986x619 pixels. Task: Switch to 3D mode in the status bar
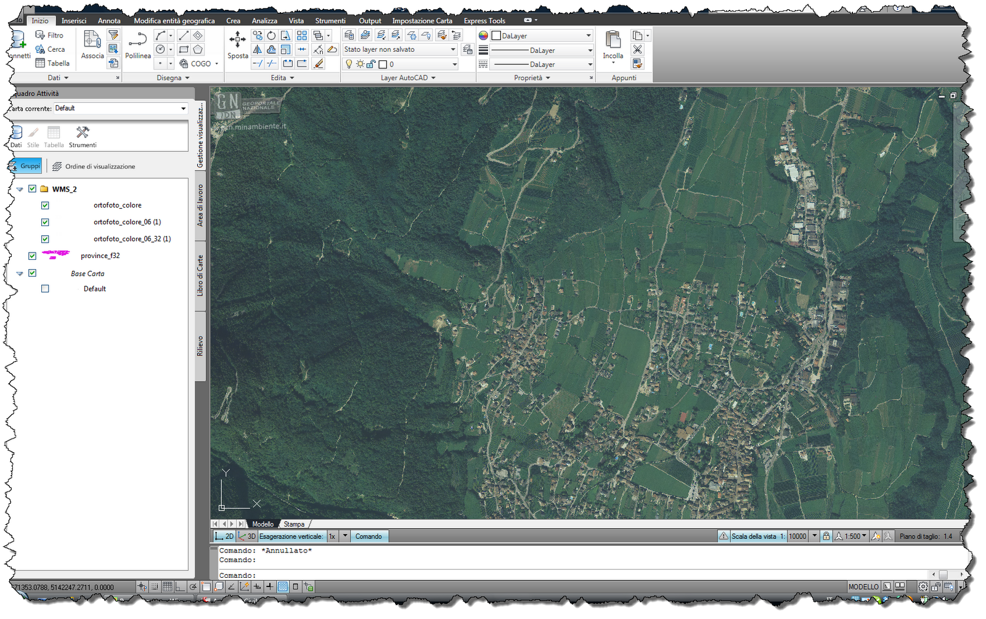pyautogui.click(x=248, y=536)
